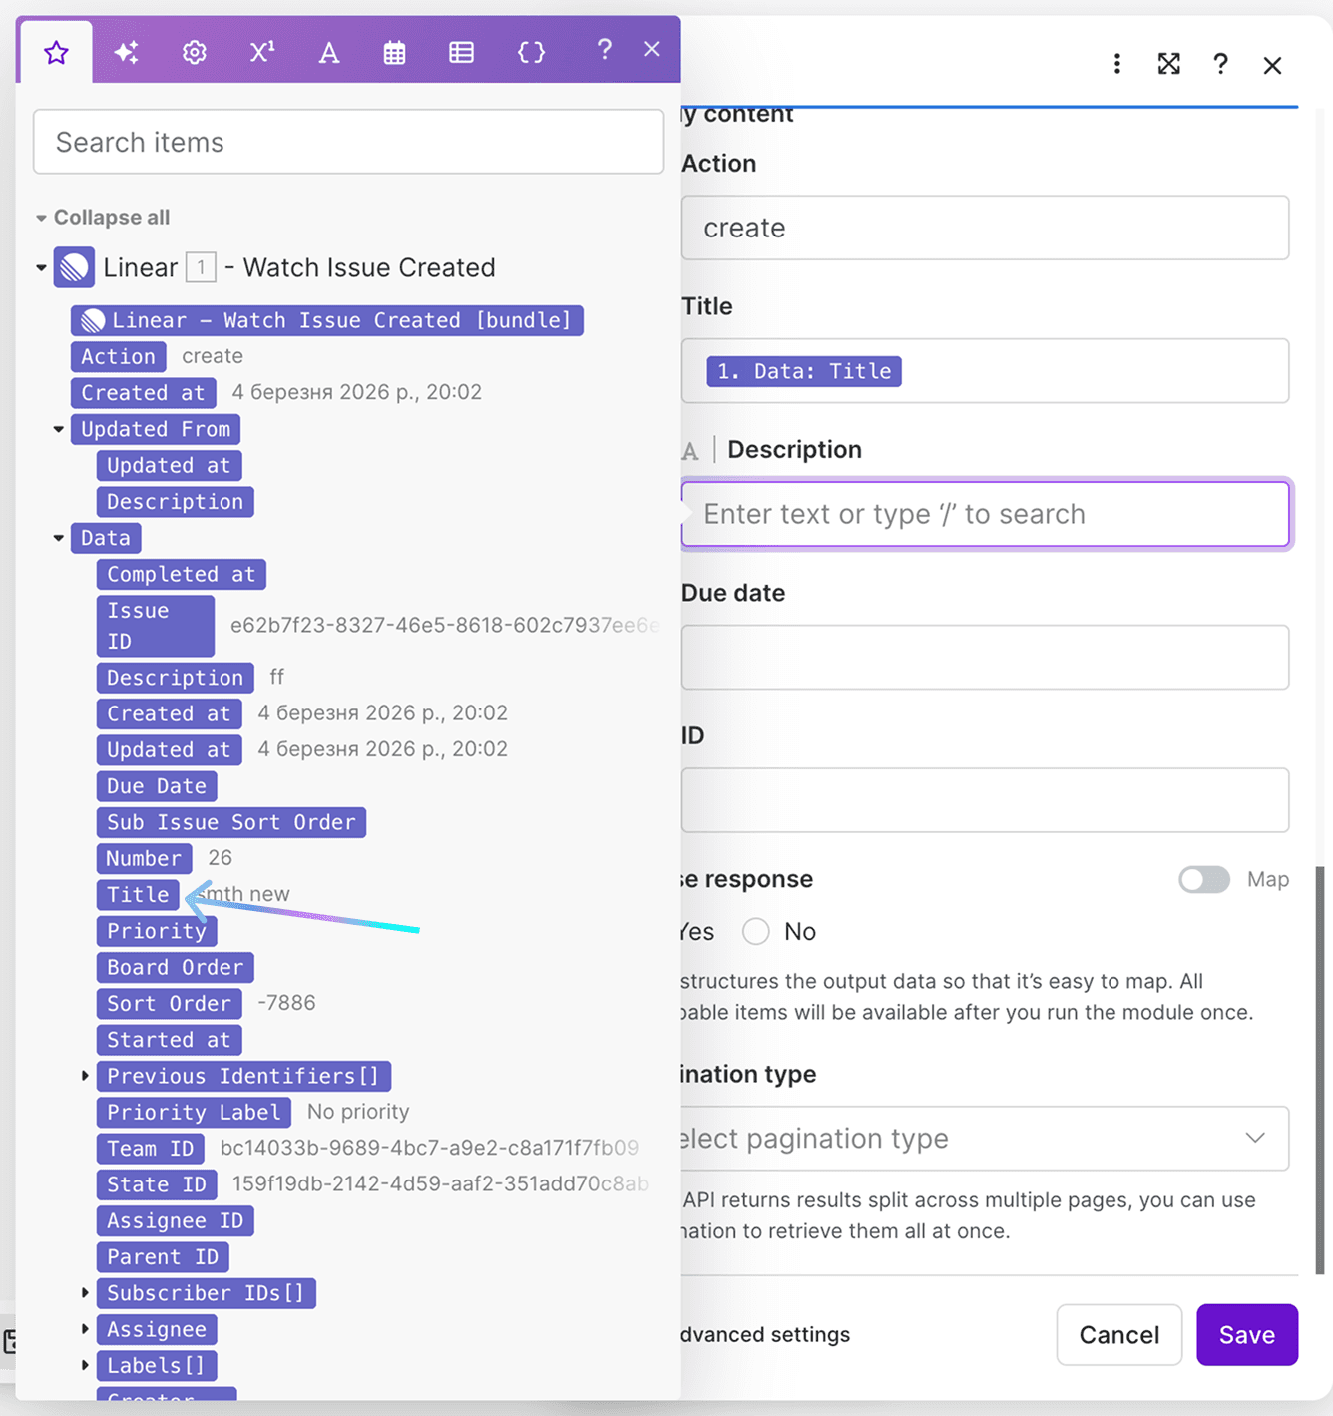Viewport: 1333px width, 1416px height.
Task: Click the expand fullscreen icon in module dialog
Action: (1169, 64)
